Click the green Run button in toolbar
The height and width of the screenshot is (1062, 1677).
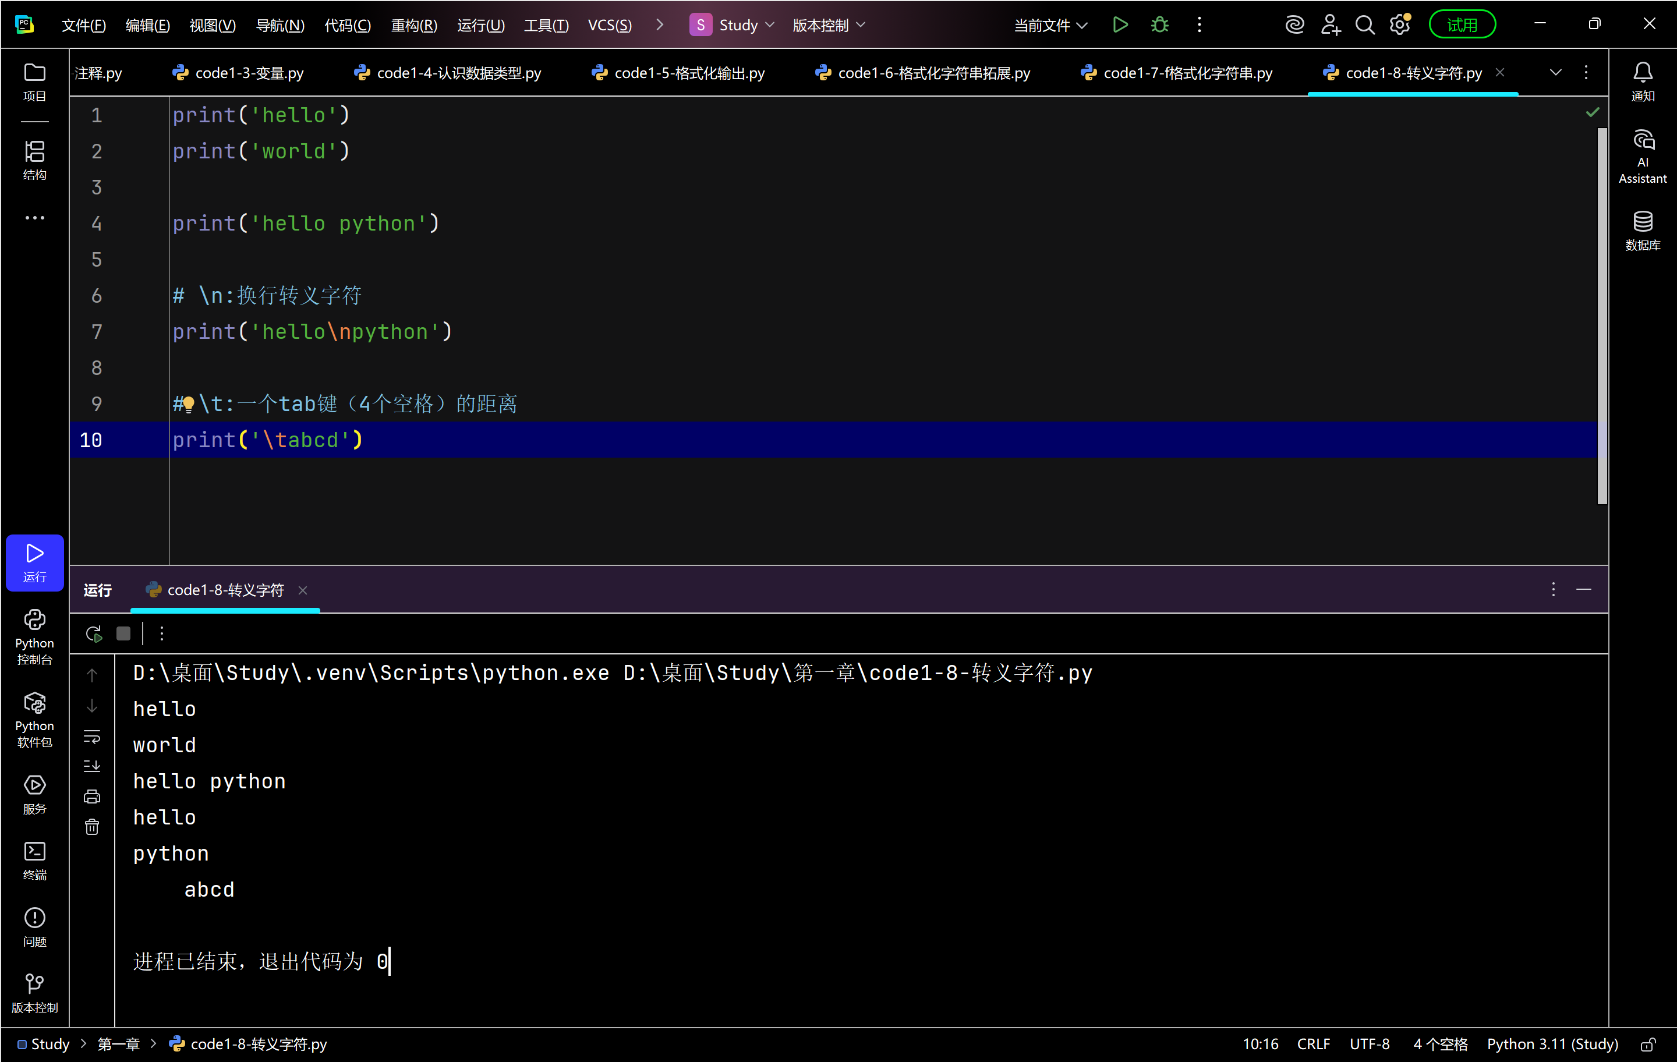[x=1119, y=25]
